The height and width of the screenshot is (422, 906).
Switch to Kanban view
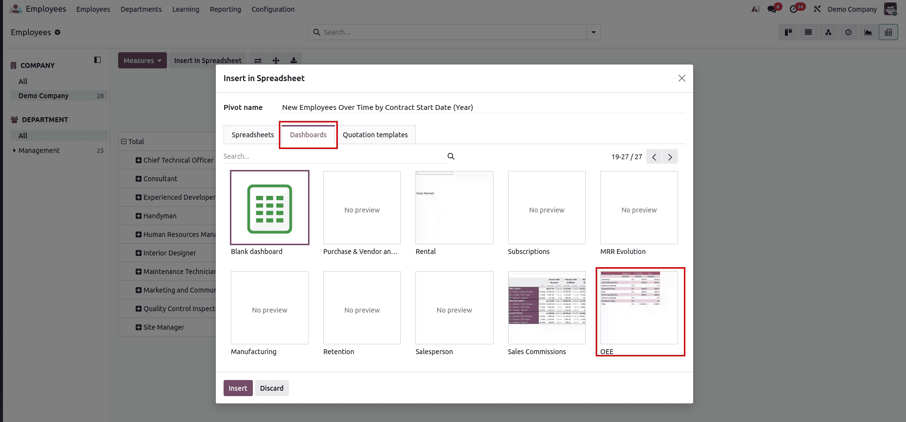788,32
